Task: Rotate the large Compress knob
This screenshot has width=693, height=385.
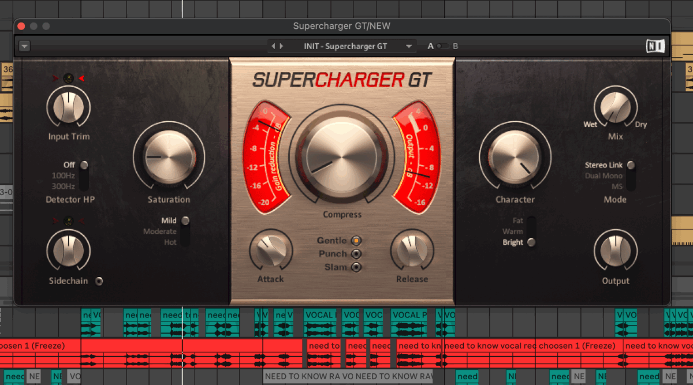Action: tap(341, 157)
